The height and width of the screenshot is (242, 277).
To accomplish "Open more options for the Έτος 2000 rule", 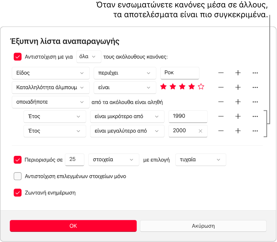I will point(255,131).
